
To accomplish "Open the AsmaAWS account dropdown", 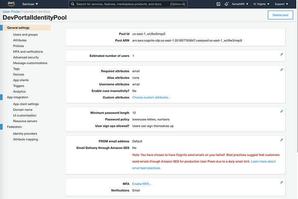I will pos(240,4).
